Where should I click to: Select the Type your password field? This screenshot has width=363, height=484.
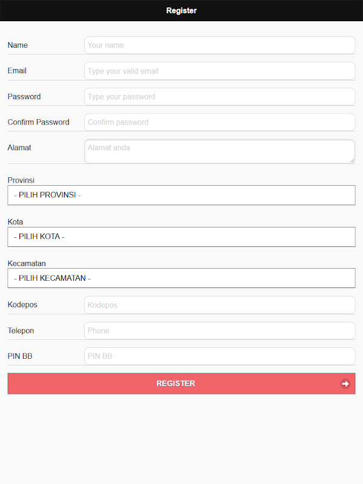click(x=219, y=97)
